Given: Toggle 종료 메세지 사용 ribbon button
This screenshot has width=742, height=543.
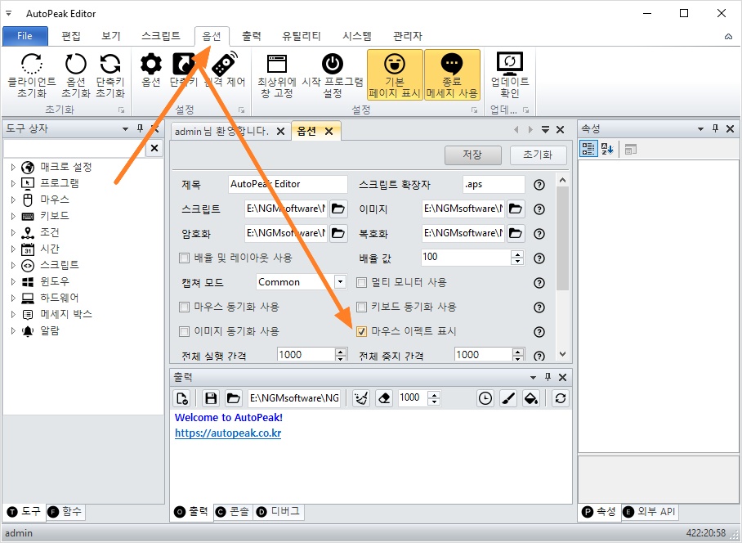Looking at the screenshot, I should click(452, 74).
